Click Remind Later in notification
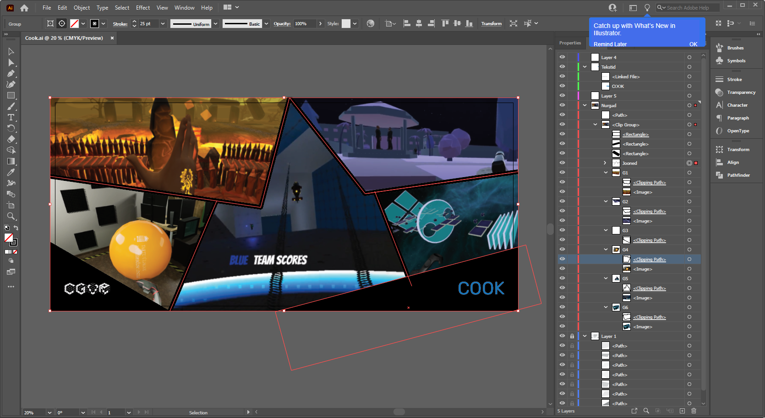 pyautogui.click(x=610, y=44)
